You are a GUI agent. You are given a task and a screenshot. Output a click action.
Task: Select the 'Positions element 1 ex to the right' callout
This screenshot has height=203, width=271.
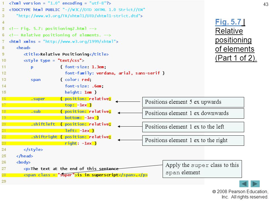[193, 140]
